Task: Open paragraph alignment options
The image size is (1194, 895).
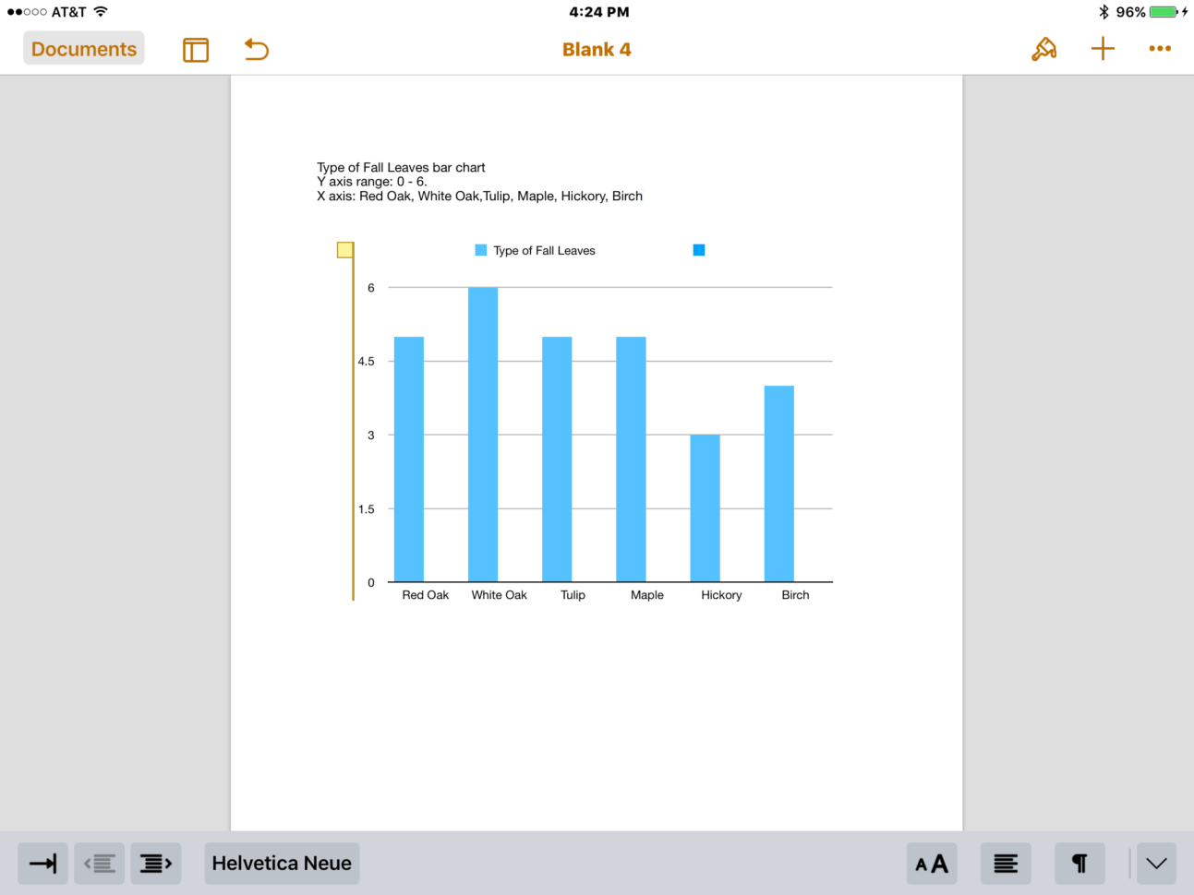Action: click(1006, 864)
